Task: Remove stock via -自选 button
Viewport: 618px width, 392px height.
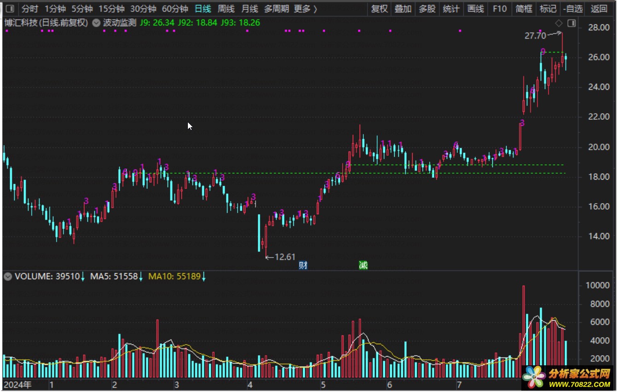Action: point(573,9)
